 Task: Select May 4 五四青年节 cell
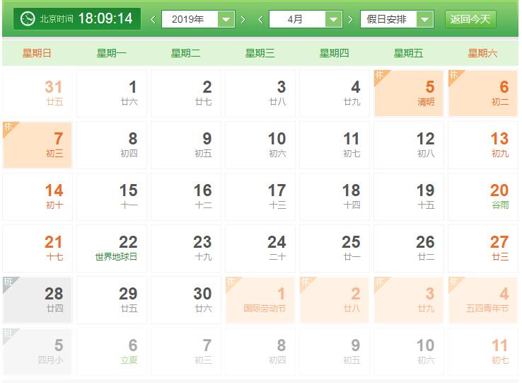click(483, 299)
